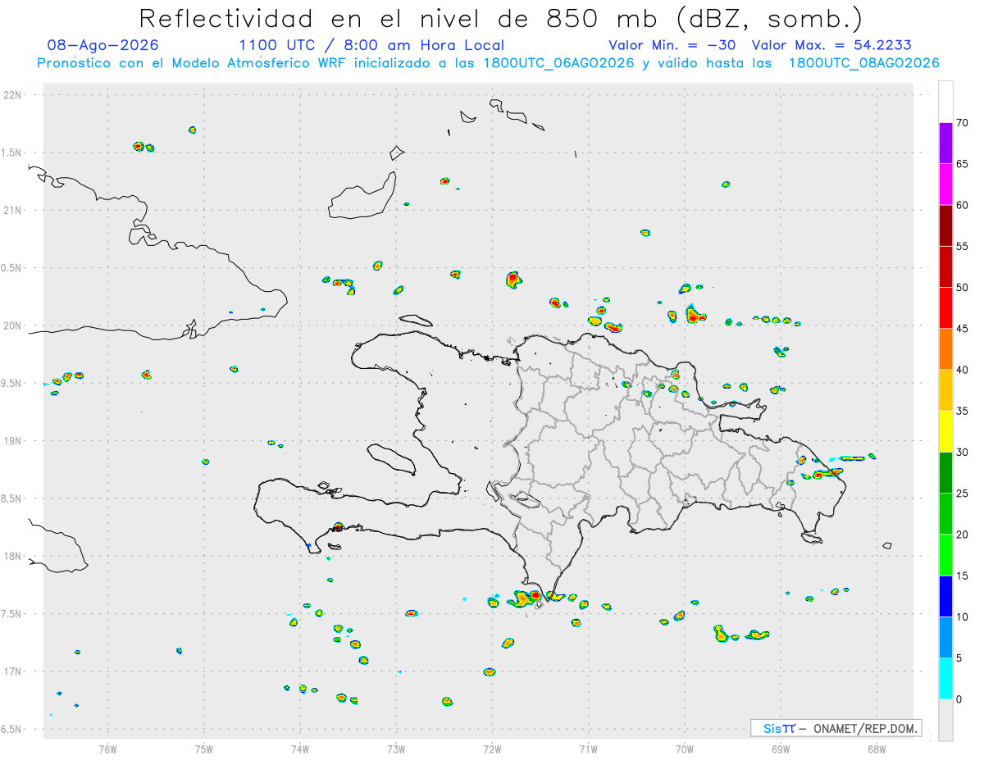Select the gold 35-40 dBZ swatch
This screenshot has width=984, height=760.
click(945, 390)
